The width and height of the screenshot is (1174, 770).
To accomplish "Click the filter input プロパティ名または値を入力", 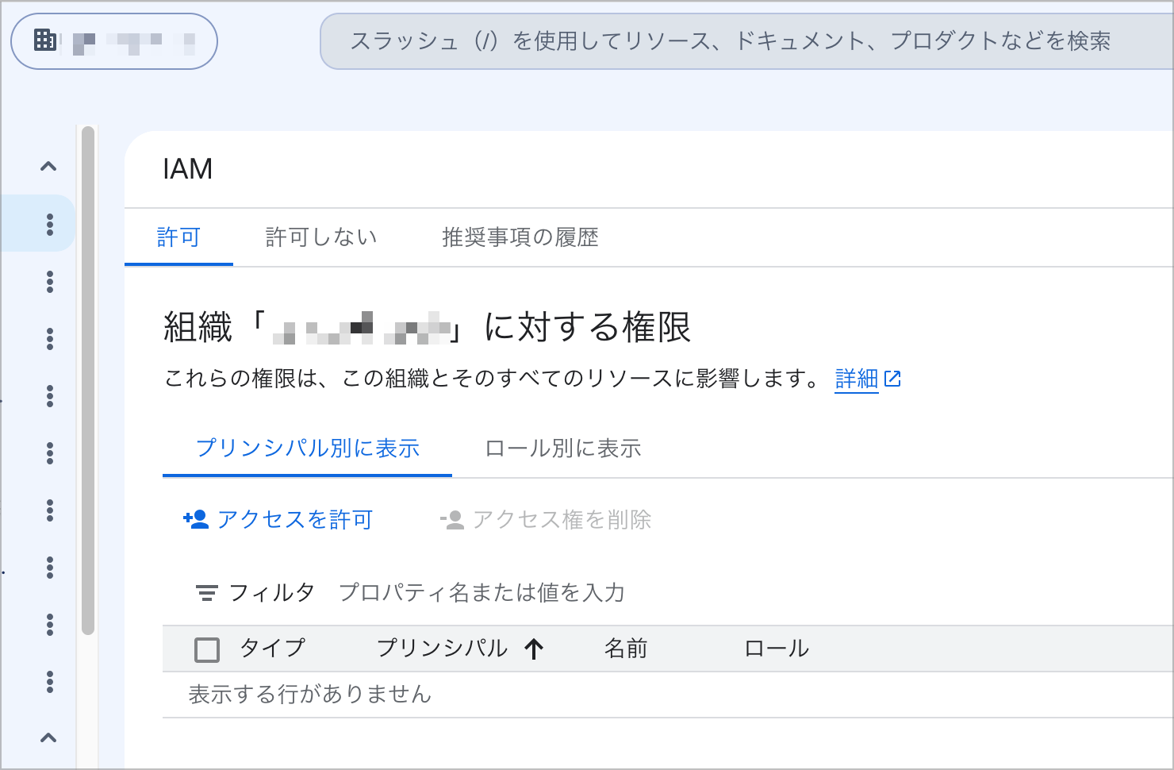I will point(482,593).
